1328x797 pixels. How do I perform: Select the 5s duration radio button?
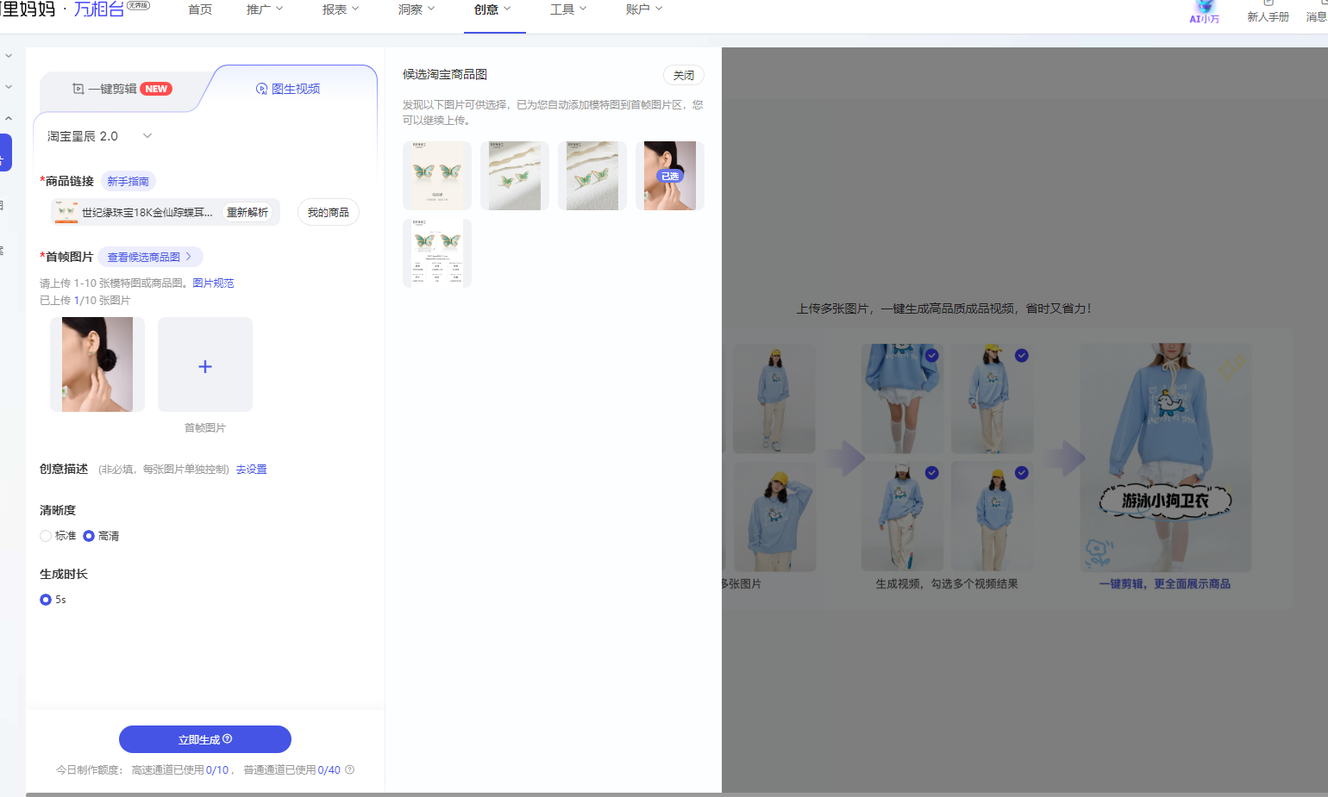pyautogui.click(x=46, y=600)
